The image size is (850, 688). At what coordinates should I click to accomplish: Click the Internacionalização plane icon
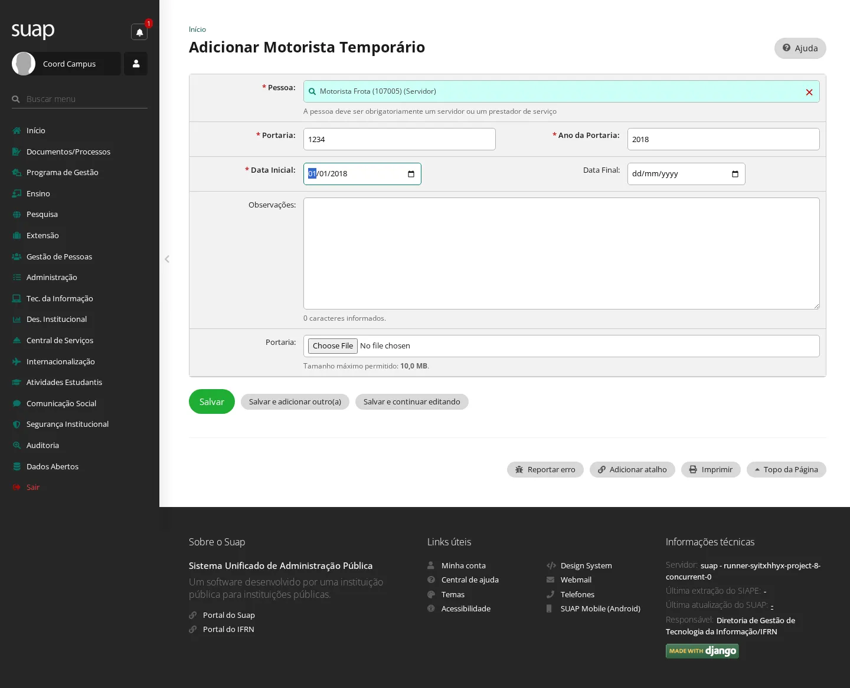17,361
